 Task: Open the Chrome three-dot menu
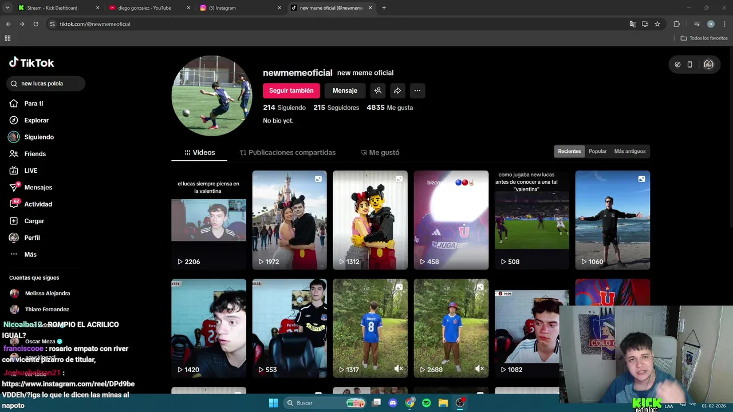click(x=725, y=24)
